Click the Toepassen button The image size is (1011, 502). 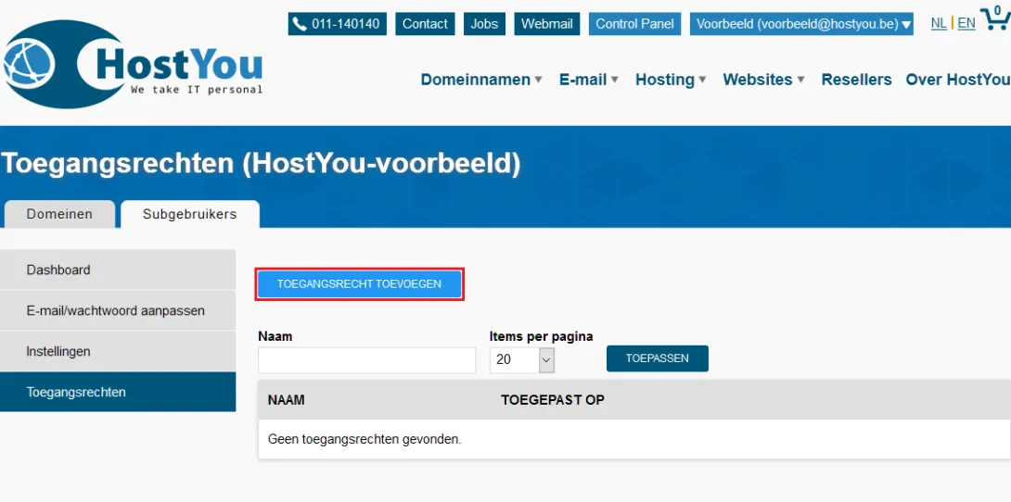click(657, 358)
